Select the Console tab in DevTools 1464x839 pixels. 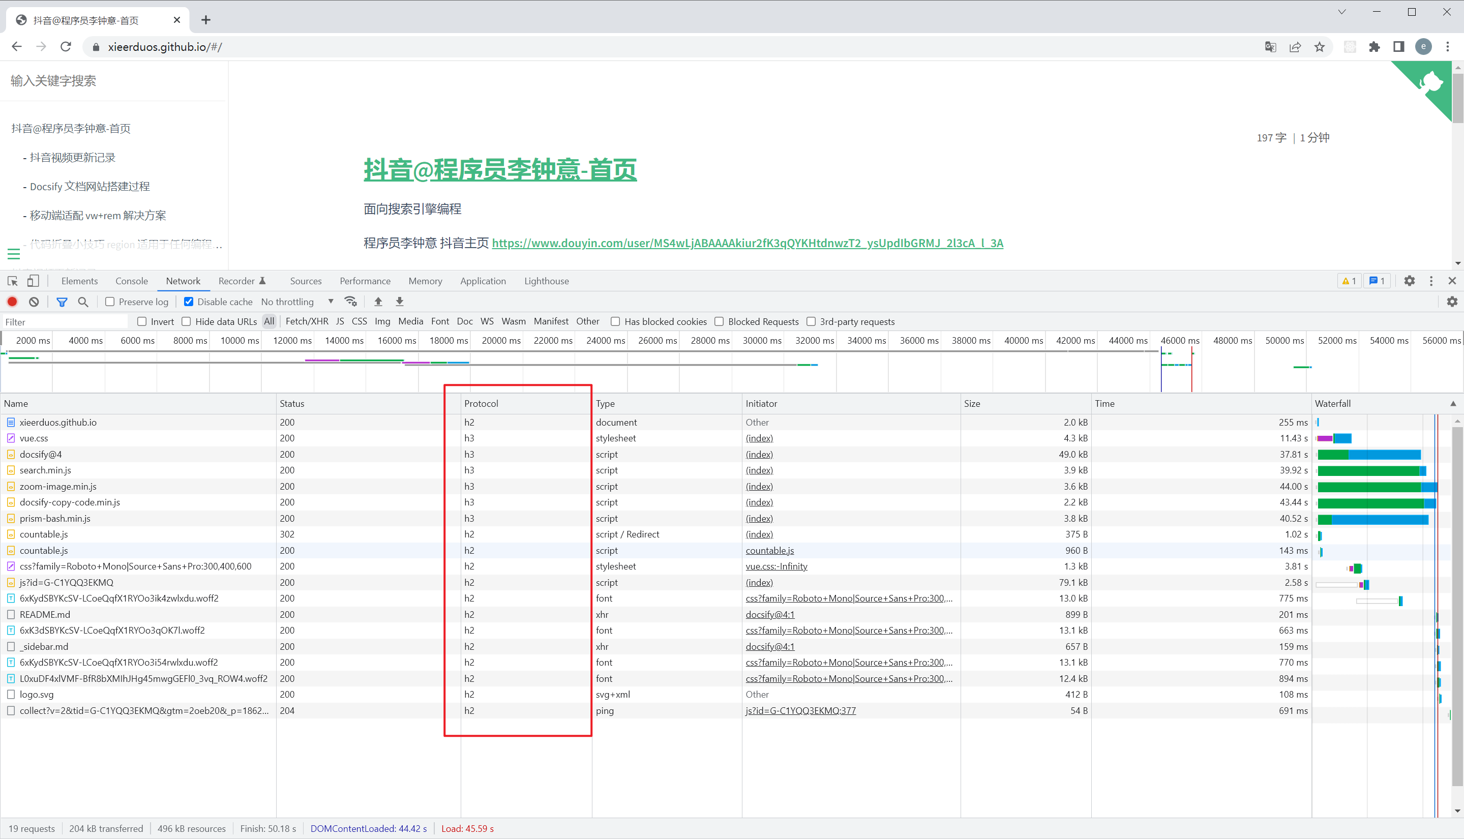pos(132,281)
